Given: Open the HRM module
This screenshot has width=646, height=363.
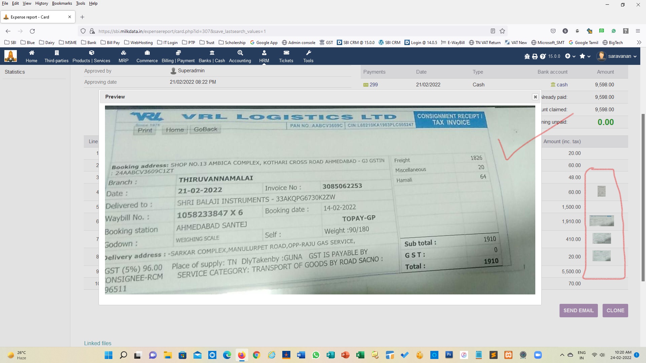Looking at the screenshot, I should coord(264,56).
